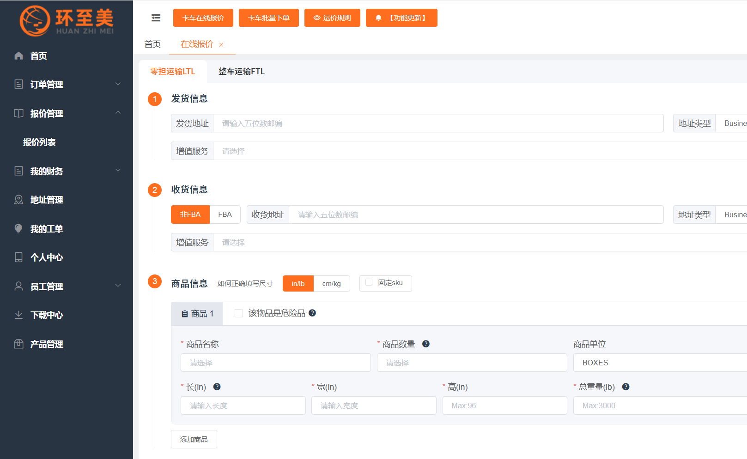Click the help icon next to 长(in)
Viewport: 747px width, 459px height.
[217, 387]
